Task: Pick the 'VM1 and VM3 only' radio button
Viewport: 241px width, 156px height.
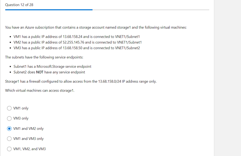Action: coord(9,139)
